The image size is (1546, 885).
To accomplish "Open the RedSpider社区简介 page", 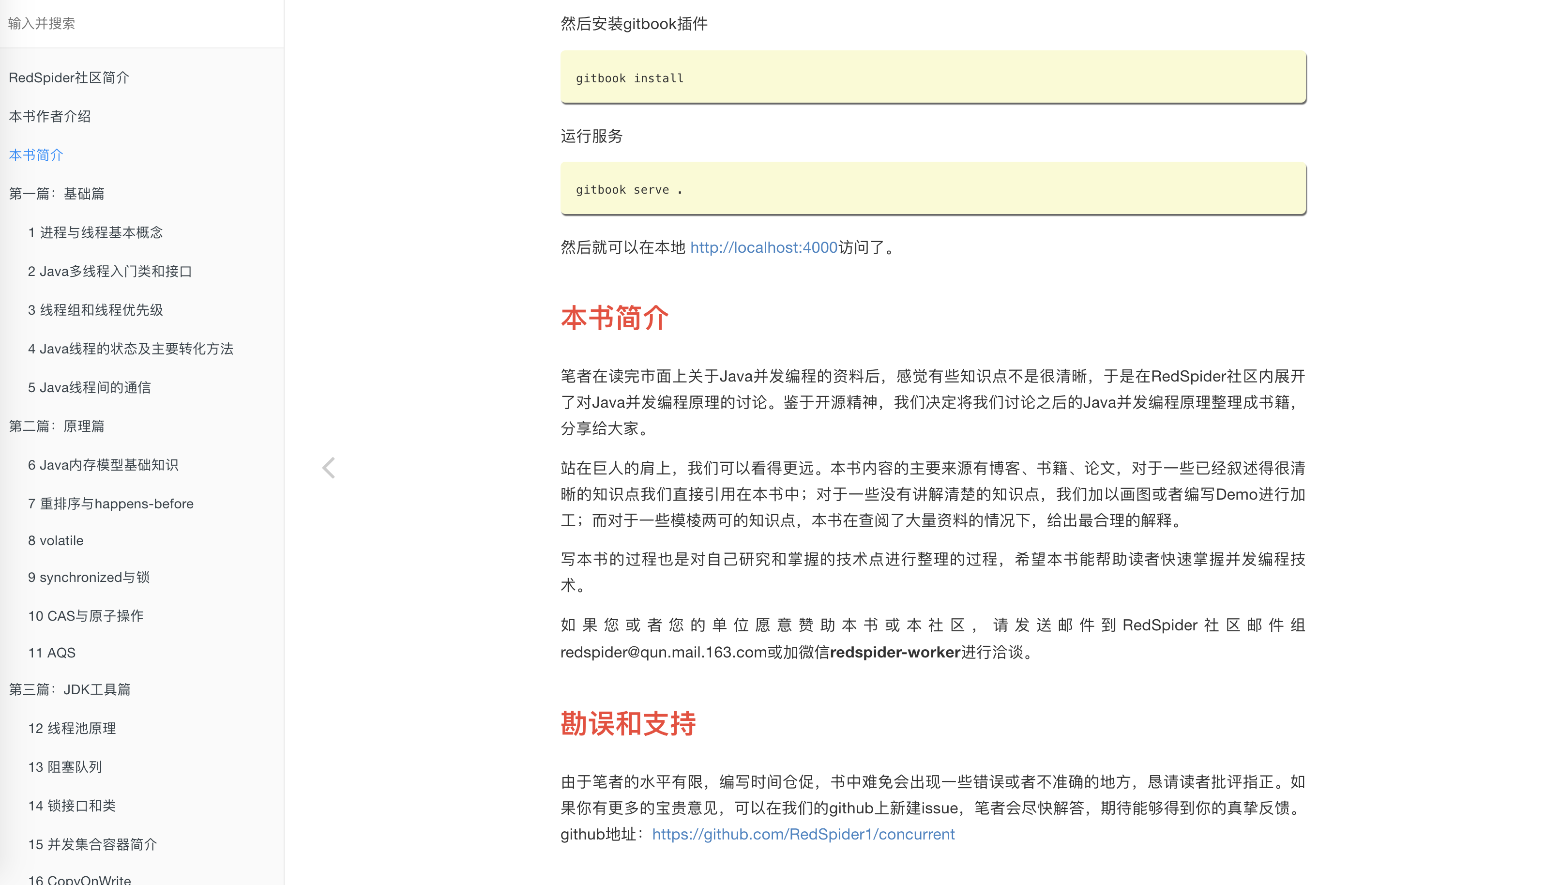I will coord(69,77).
